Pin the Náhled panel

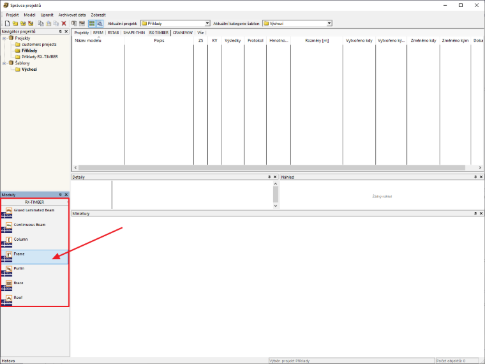click(475, 177)
